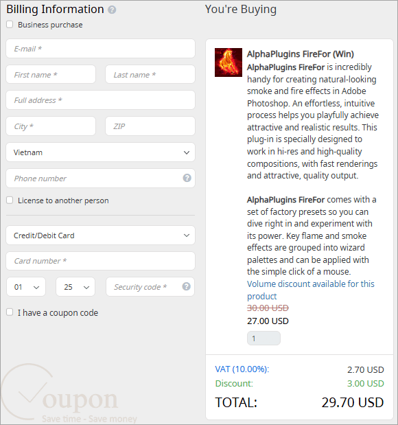Screen dimensions: 398x425
Task: Open the expiry month dropdown showing 01
Action: click(26, 287)
